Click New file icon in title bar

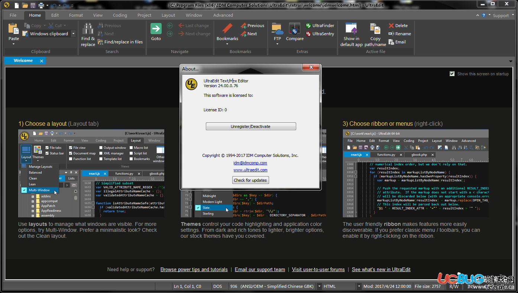(x=16, y=5)
